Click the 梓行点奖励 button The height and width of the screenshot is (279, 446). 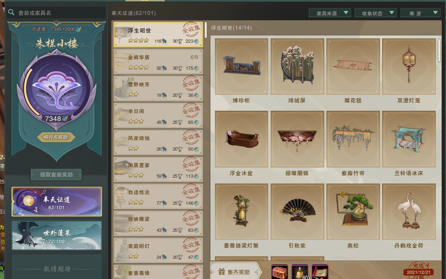pyautogui.click(x=56, y=137)
